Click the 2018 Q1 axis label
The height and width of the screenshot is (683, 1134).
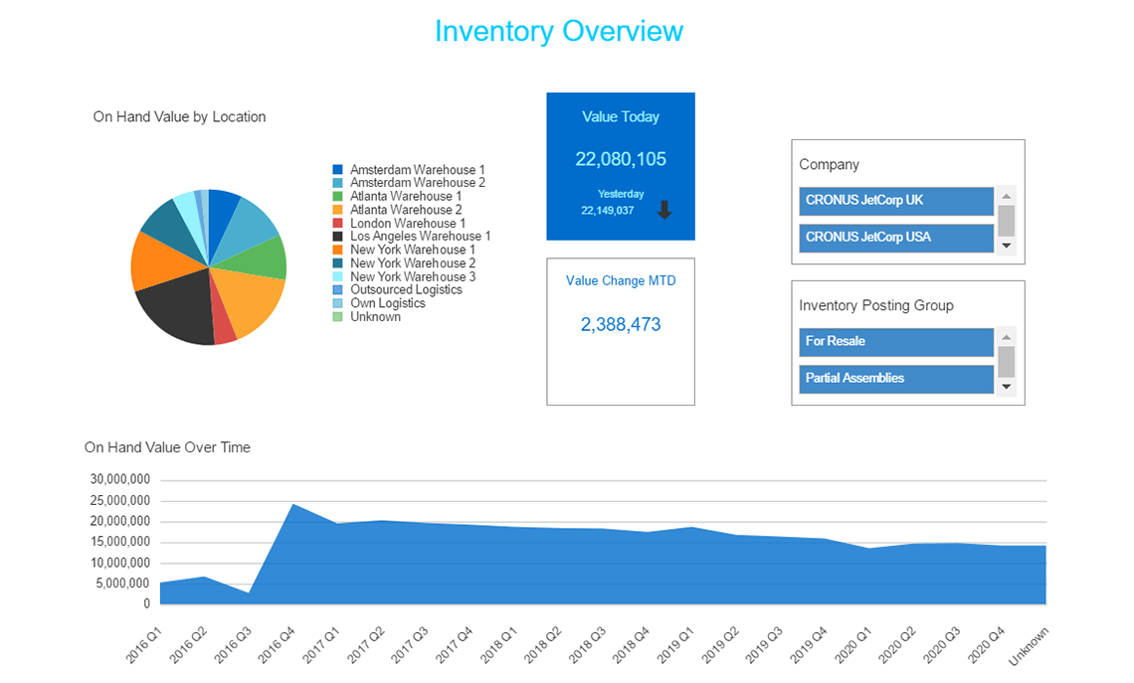(500, 644)
